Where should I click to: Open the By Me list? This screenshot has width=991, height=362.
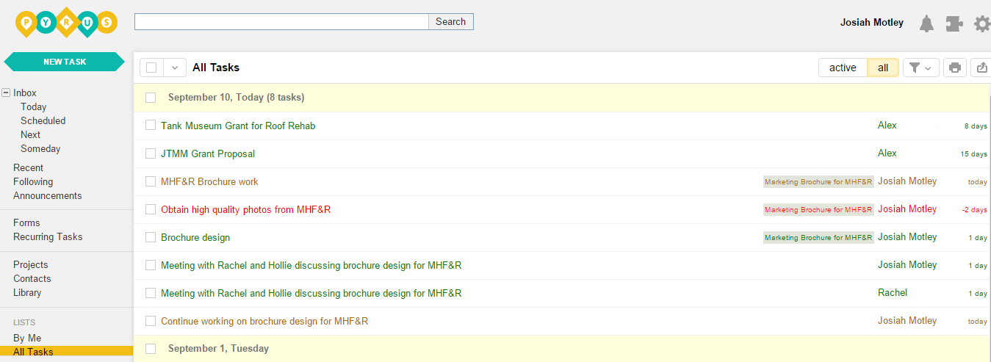point(27,338)
